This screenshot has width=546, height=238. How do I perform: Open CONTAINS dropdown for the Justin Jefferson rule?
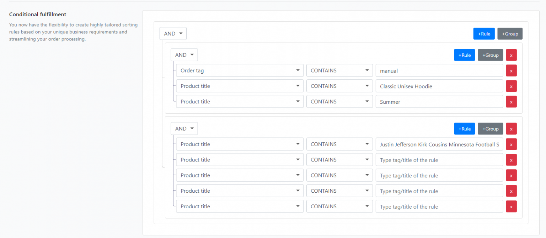339,144
